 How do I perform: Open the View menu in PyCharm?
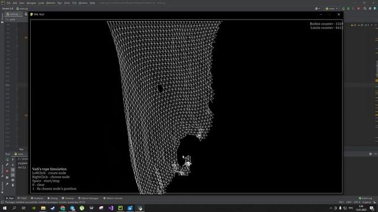point(22,3)
